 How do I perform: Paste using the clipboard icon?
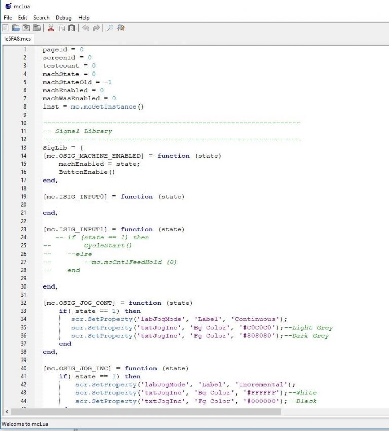(x=71, y=28)
